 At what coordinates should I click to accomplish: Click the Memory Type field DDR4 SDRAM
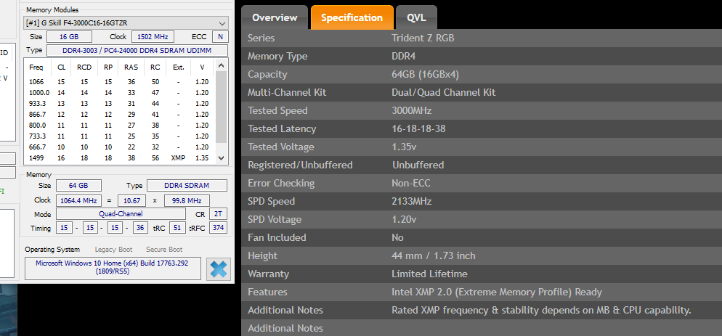(x=187, y=186)
